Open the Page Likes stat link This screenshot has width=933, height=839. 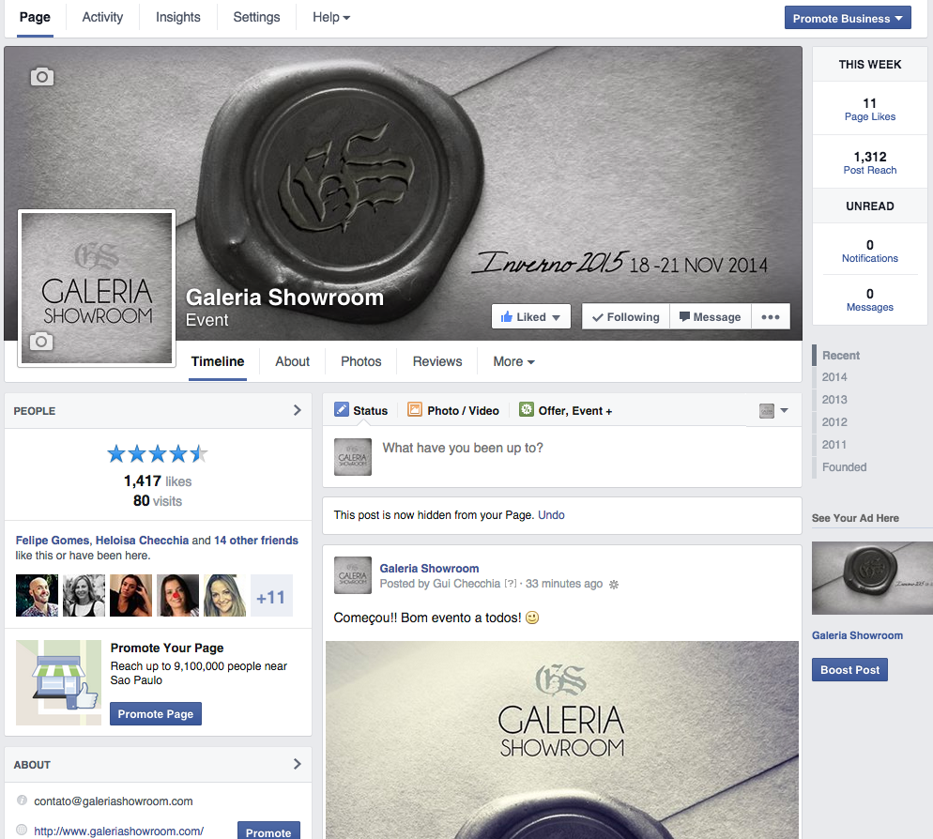coord(870,116)
